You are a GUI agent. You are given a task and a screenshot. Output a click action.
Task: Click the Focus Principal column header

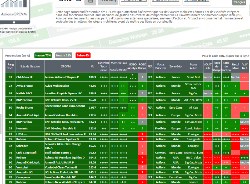[161, 66]
